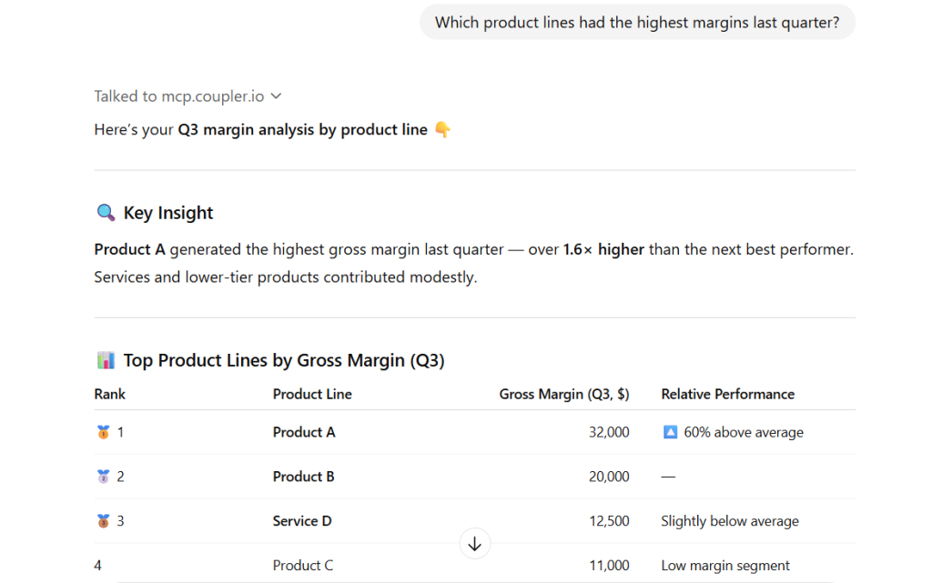Select the Gross Margin column header
932x583 pixels.
pos(565,394)
